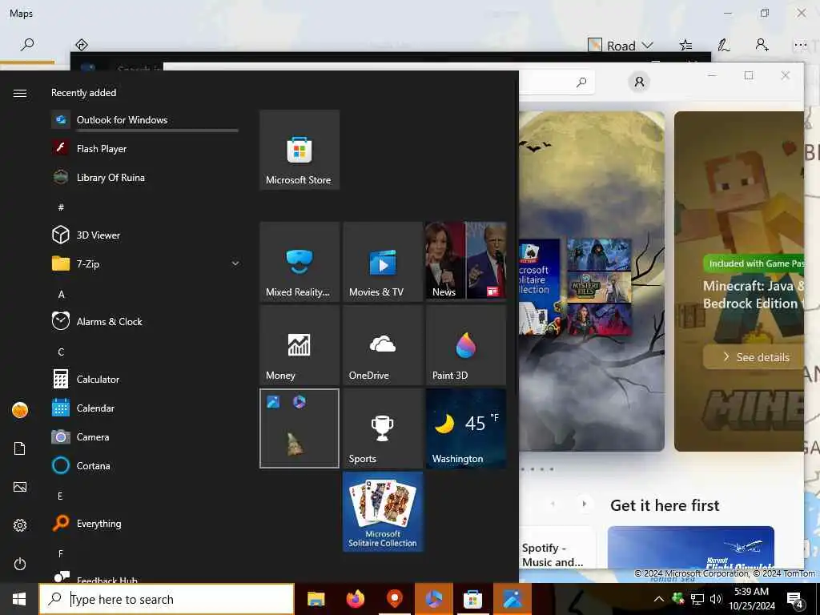This screenshot has height=615, width=820.
Task: Open Spotify card in Store
Action: tap(557, 548)
